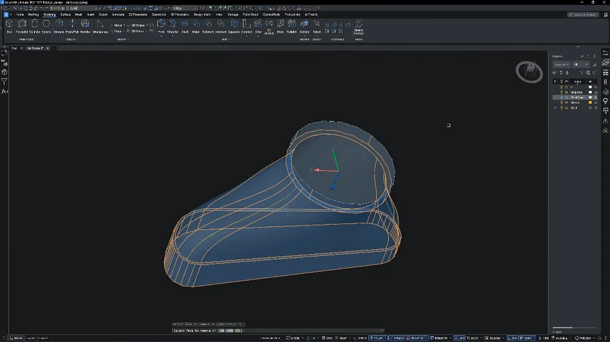Image resolution: width=610 pixels, height=342 pixels.
Task: Select the Shell solid tool
Action: point(185,26)
